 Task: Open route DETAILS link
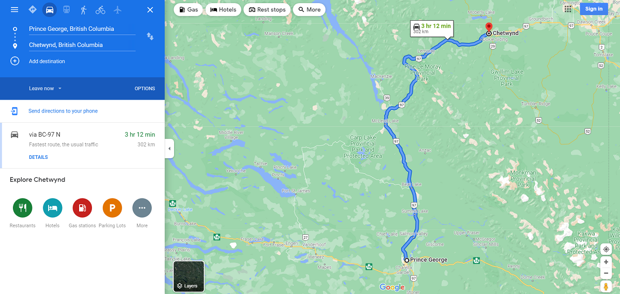[x=38, y=157]
